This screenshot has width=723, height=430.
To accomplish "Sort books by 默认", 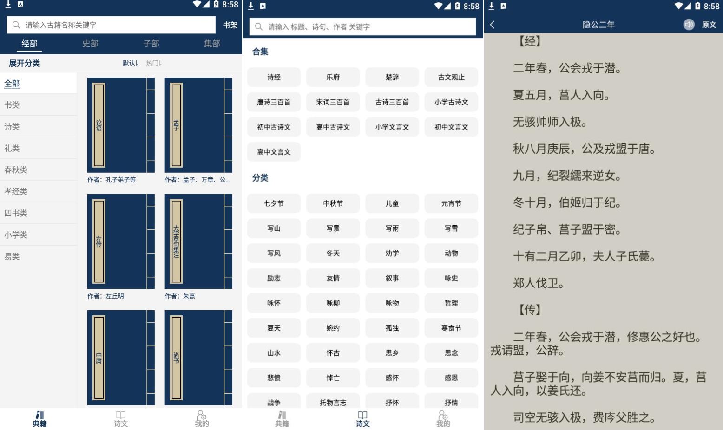I will (x=130, y=63).
